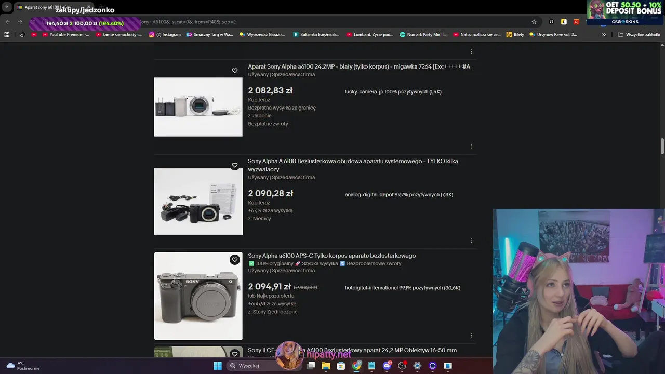The image size is (665, 374).
Task: Open the Instagram bookmark
Action: 165,35
